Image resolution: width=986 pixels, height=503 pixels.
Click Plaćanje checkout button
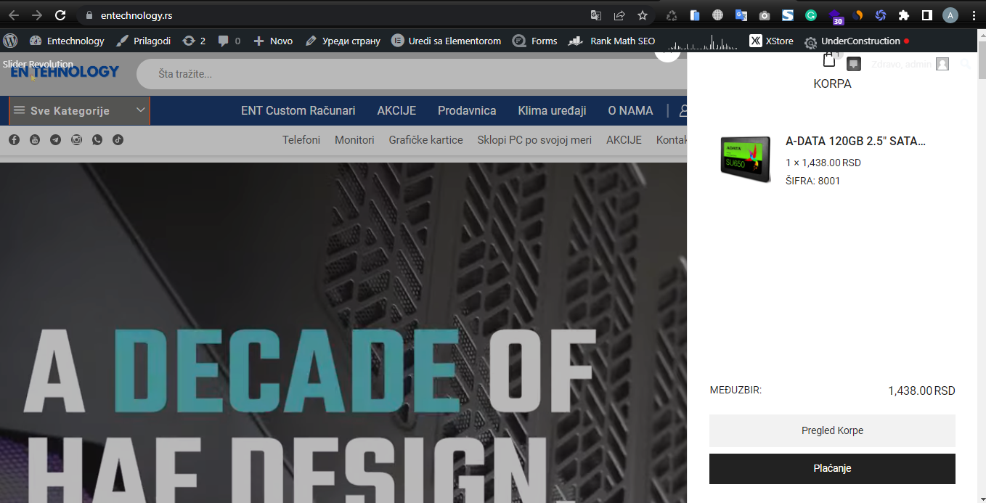click(832, 468)
